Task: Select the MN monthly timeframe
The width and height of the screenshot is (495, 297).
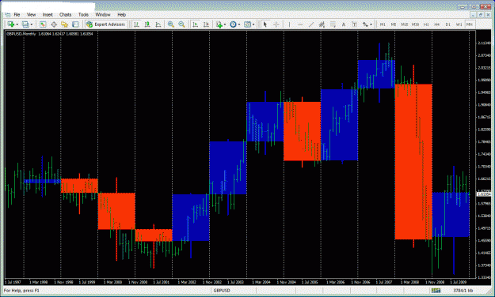Action: (x=470, y=24)
